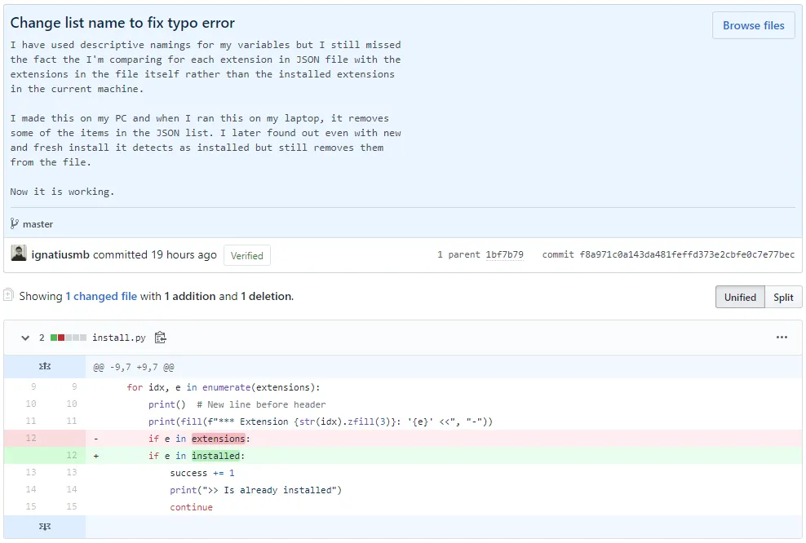Keep Unified diff view selected

(740, 297)
